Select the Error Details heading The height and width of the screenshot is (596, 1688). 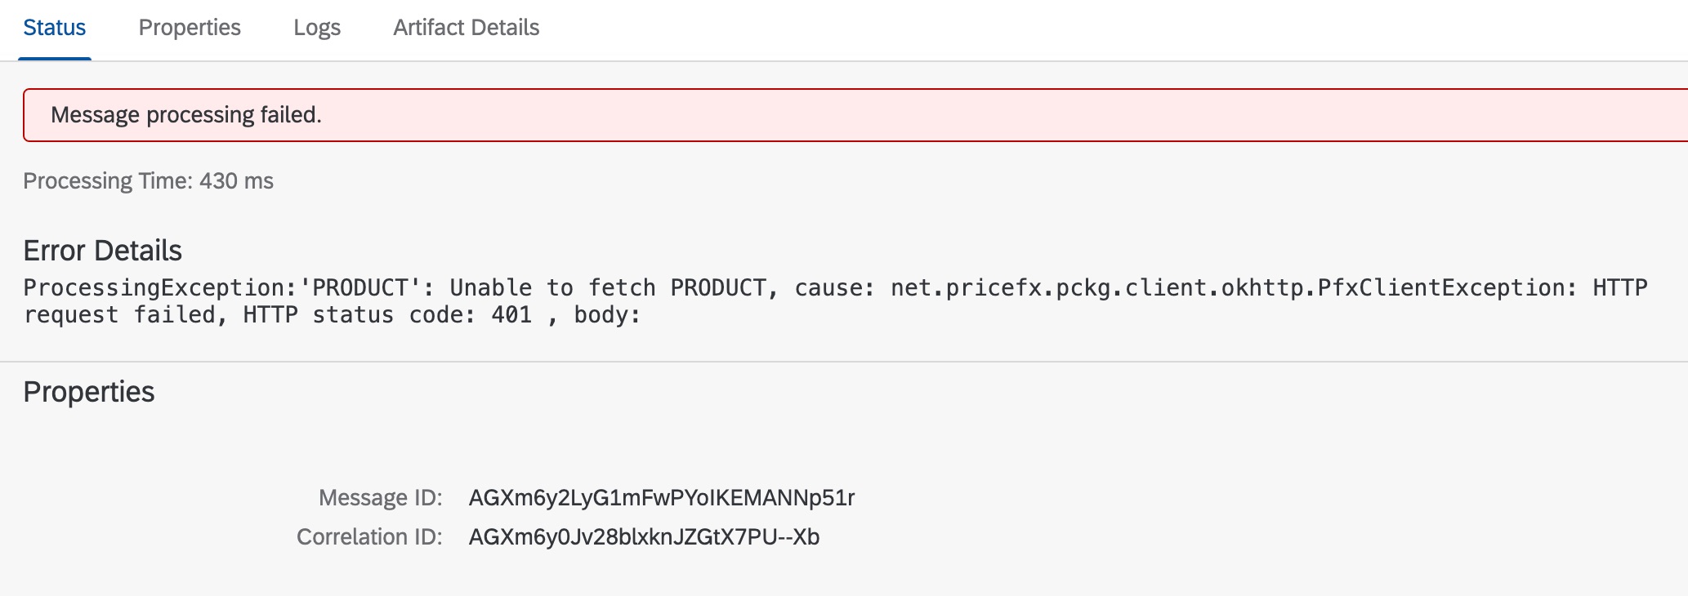(103, 251)
